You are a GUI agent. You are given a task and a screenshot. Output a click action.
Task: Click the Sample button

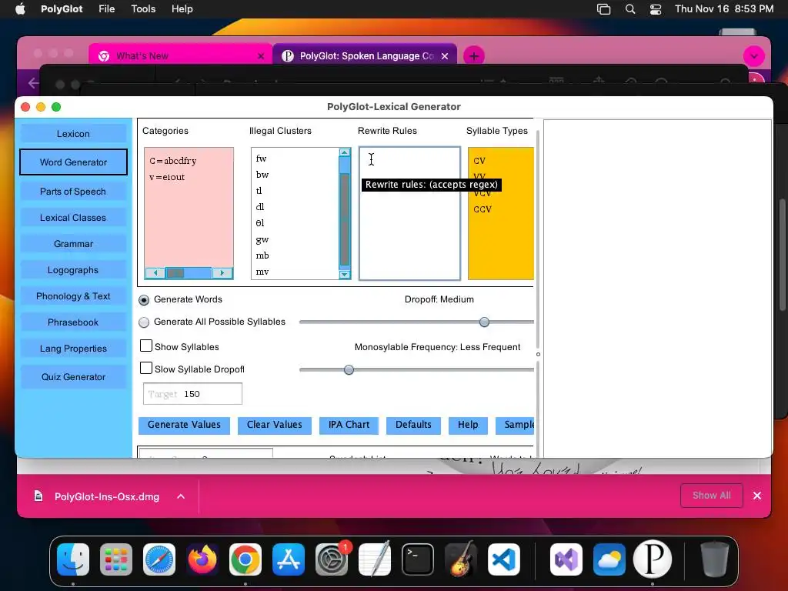516,425
